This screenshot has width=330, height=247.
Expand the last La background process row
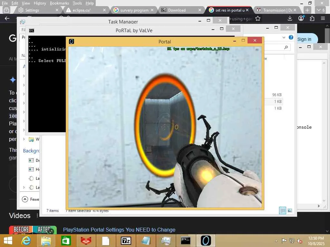pos(24,187)
